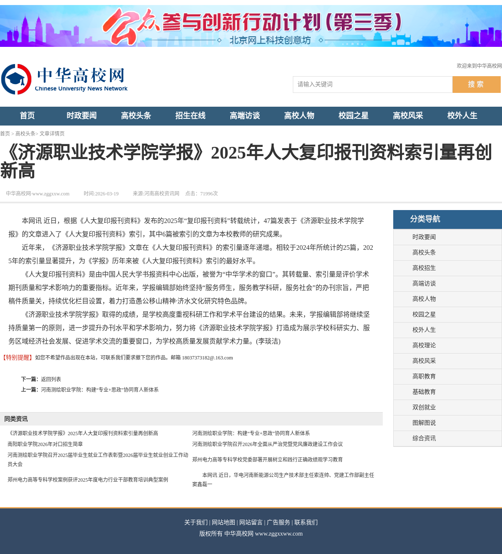The height and width of the screenshot is (554, 502).
Task: Click the 高校头条 breadcrumb link
Action: point(25,134)
